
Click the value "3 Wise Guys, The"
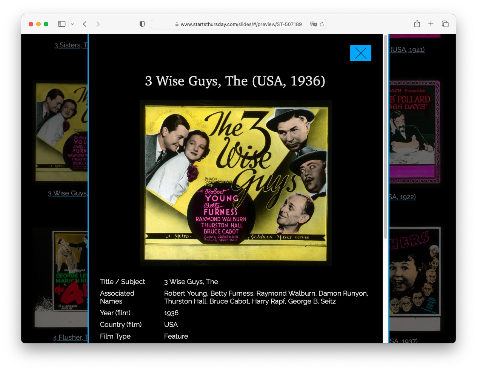(x=191, y=282)
